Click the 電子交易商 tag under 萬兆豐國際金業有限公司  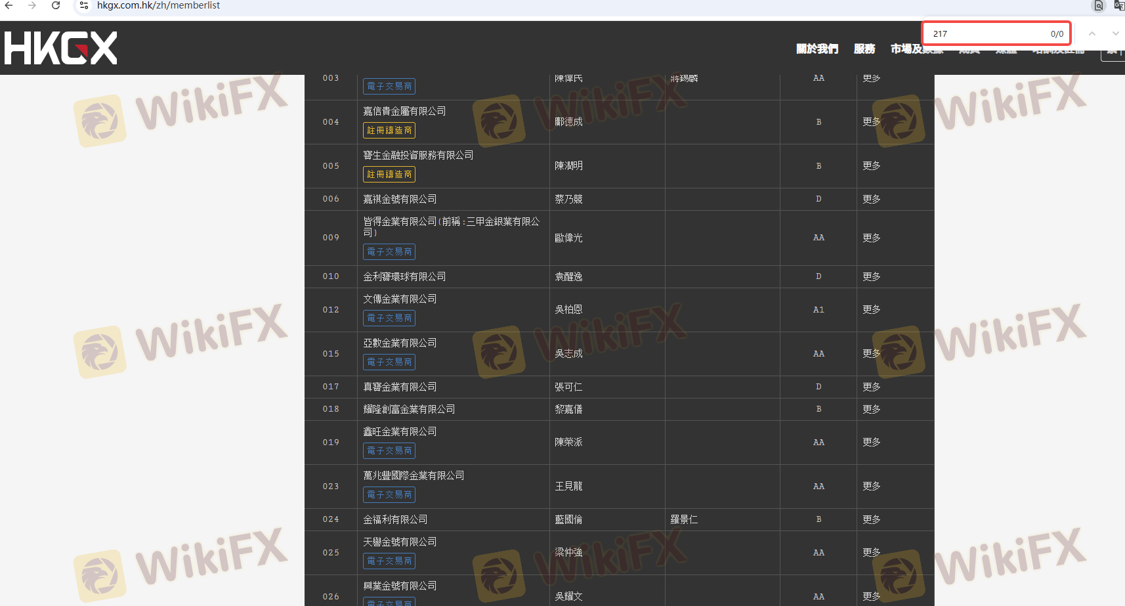(x=389, y=495)
